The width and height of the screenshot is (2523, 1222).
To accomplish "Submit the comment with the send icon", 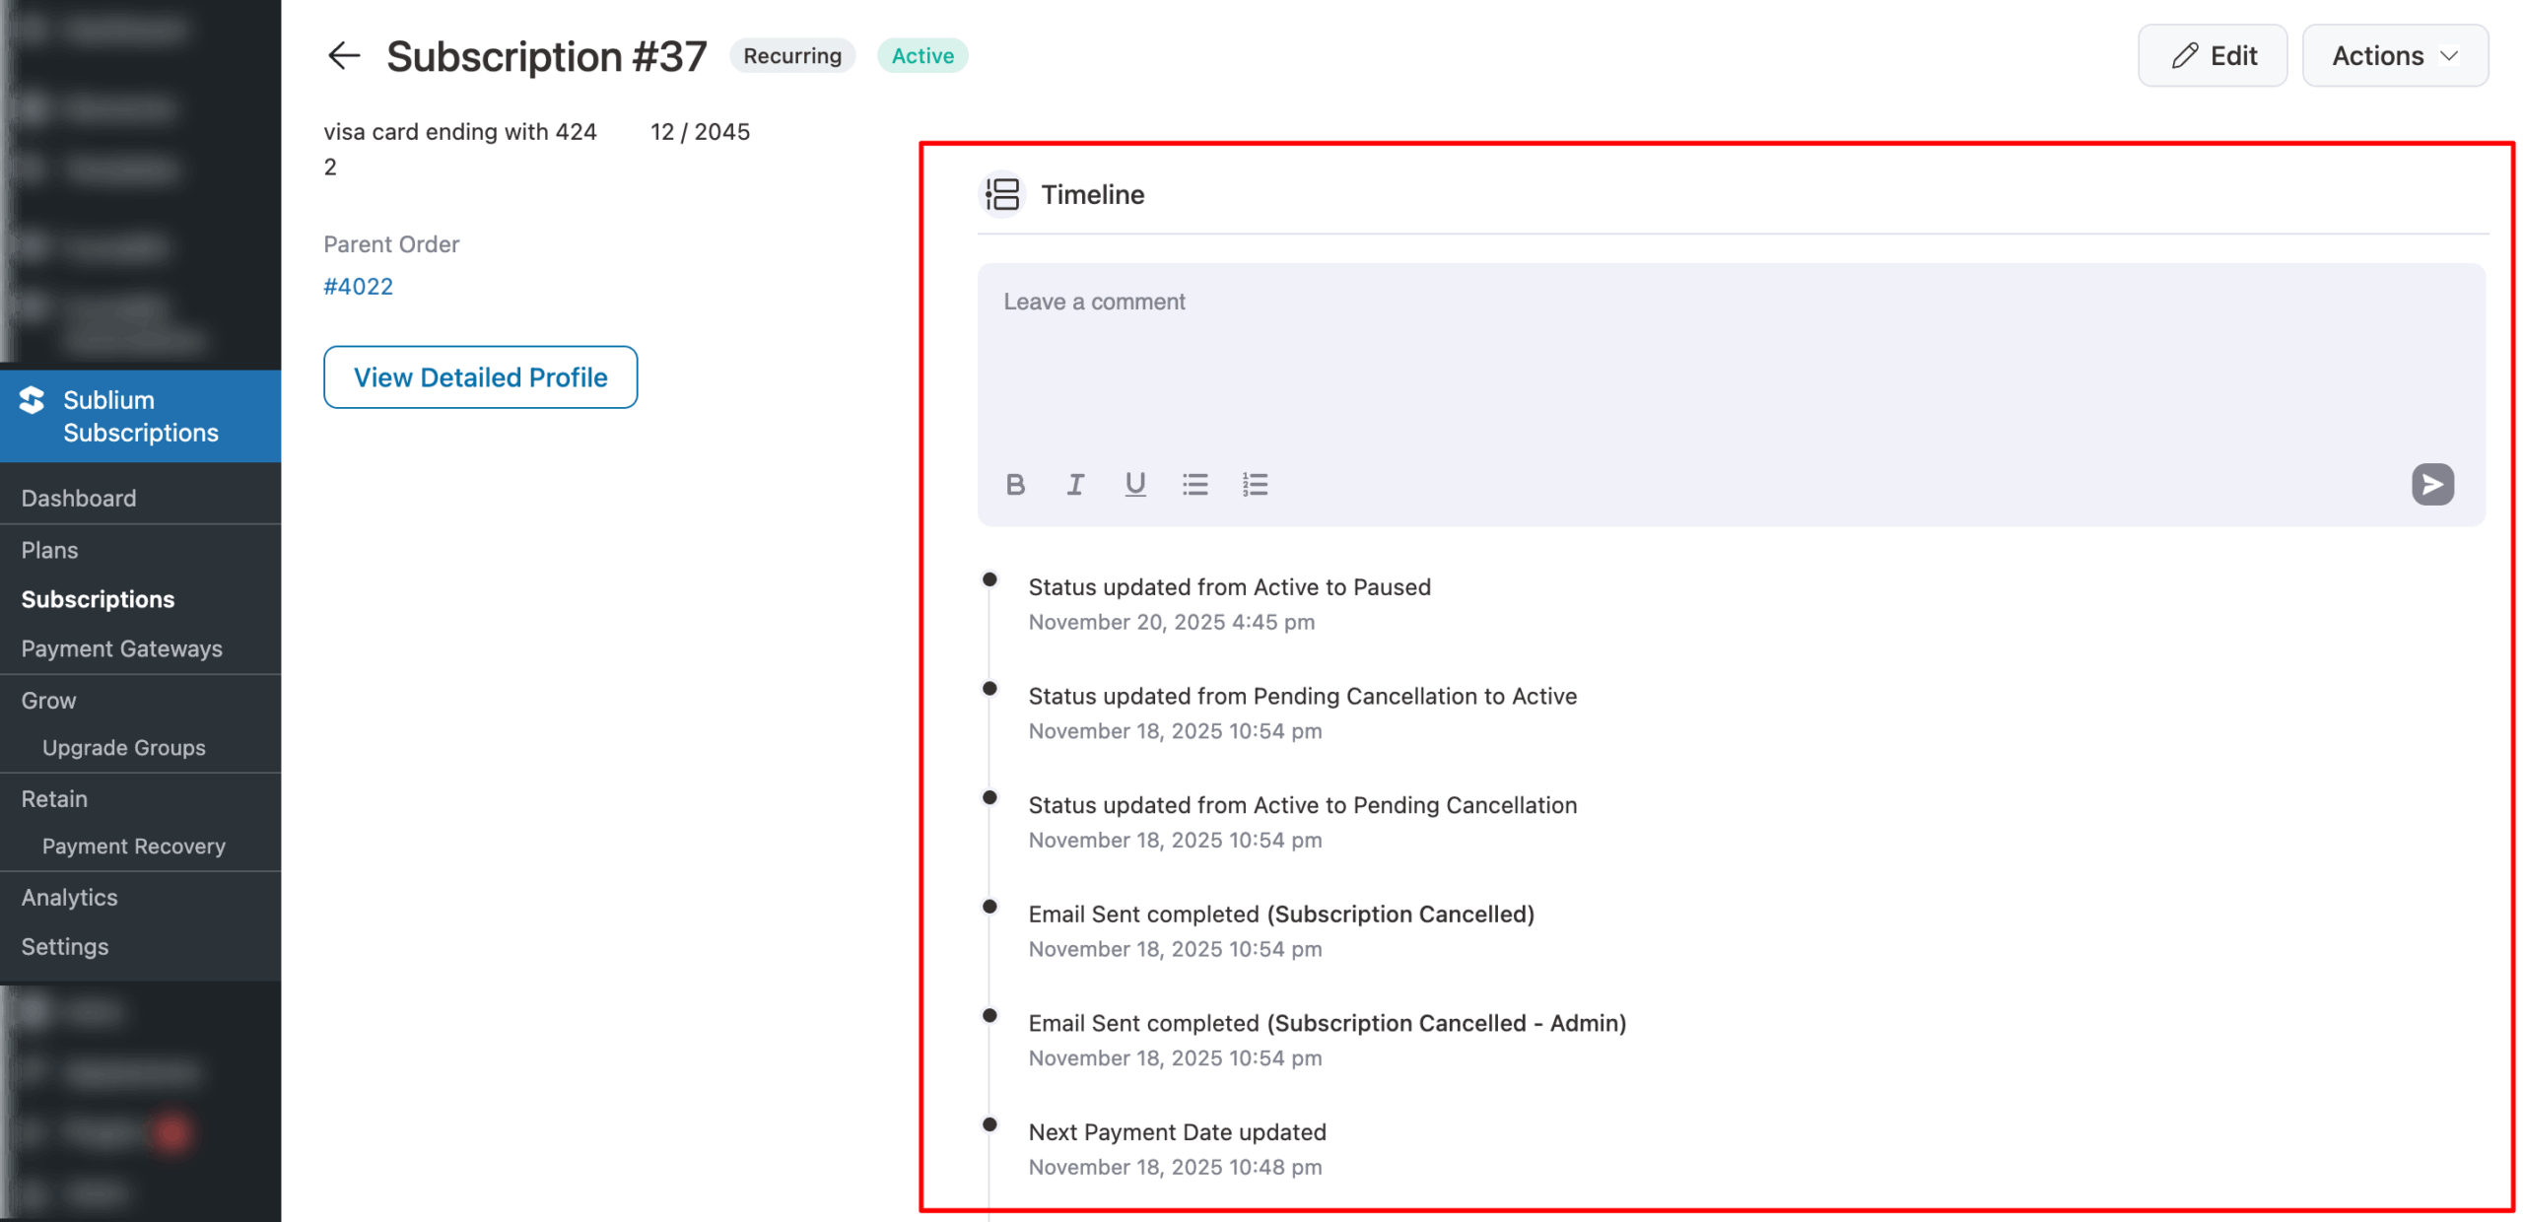I will (x=2432, y=484).
